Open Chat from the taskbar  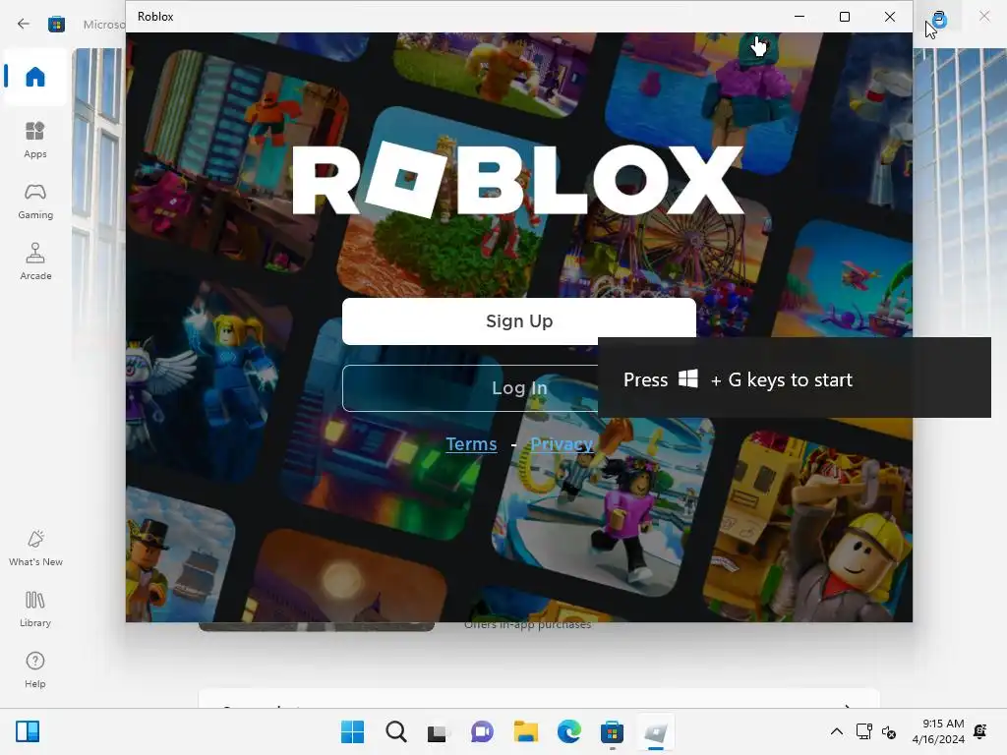(482, 731)
